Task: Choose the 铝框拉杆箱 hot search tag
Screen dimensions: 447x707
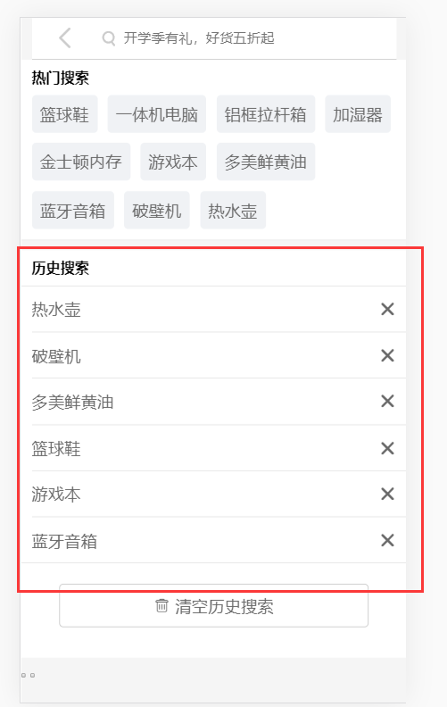Action: (x=266, y=114)
